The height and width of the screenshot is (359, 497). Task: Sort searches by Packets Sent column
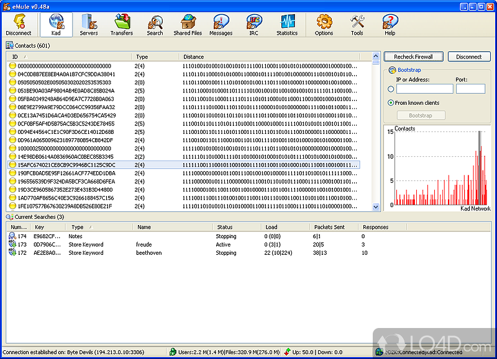coord(334,227)
